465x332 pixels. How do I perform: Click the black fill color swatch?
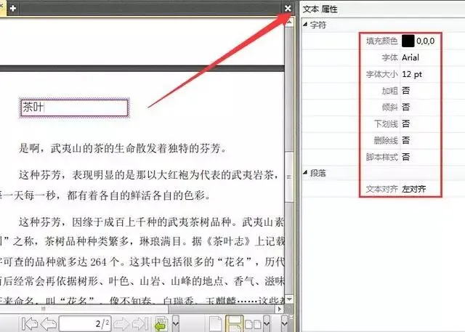click(x=408, y=41)
